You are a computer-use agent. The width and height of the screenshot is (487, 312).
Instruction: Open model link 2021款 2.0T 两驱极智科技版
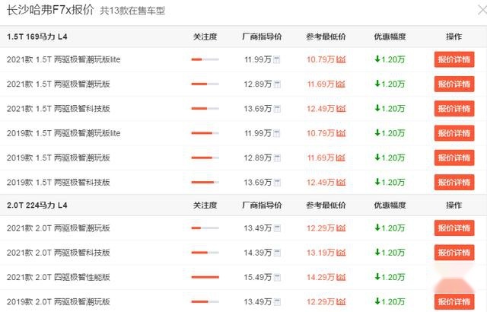coord(59,253)
